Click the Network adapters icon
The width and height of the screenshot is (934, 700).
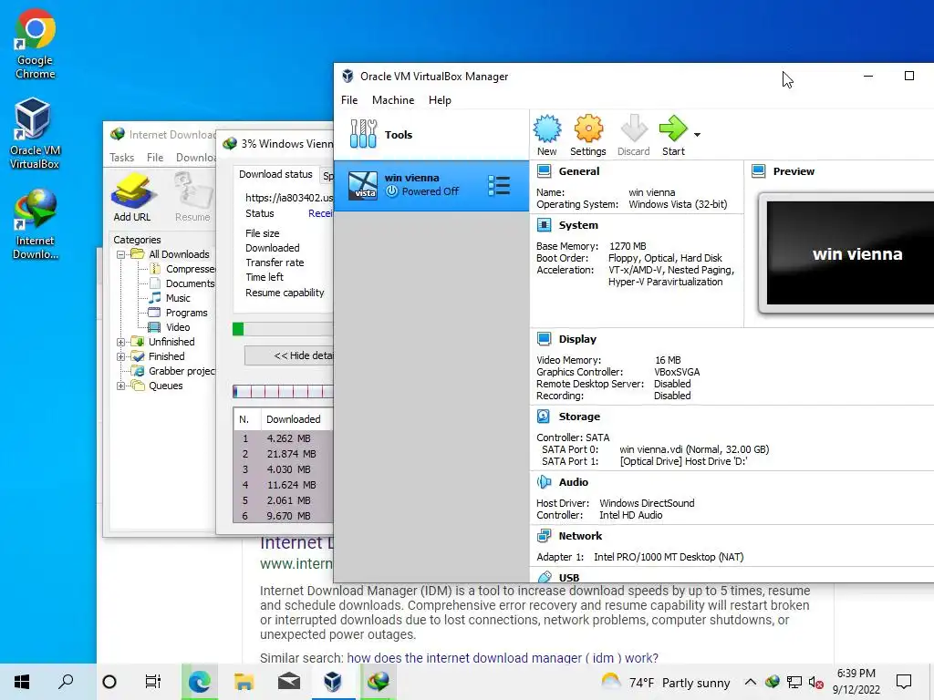pos(544,536)
